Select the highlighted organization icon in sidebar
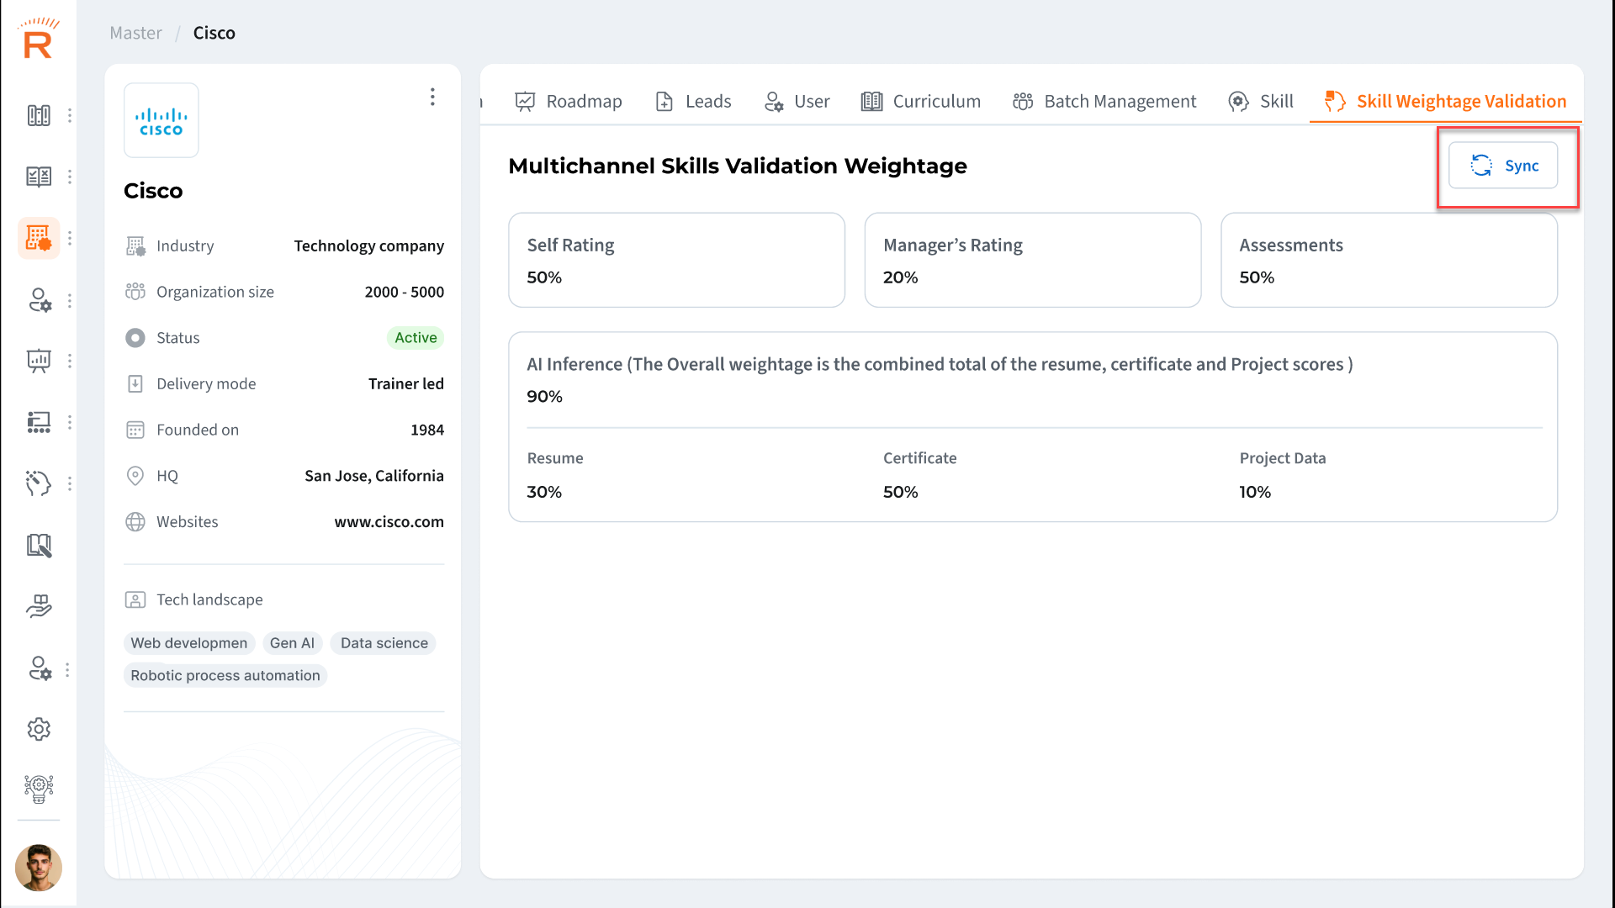Viewport: 1615px width, 908px height. click(x=39, y=238)
